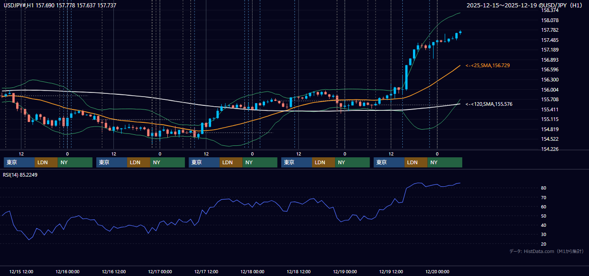Screen dimensions: 589x276
Task: Click the 12/19 12:00 time axis label
Action: pyautogui.click(x=391, y=271)
